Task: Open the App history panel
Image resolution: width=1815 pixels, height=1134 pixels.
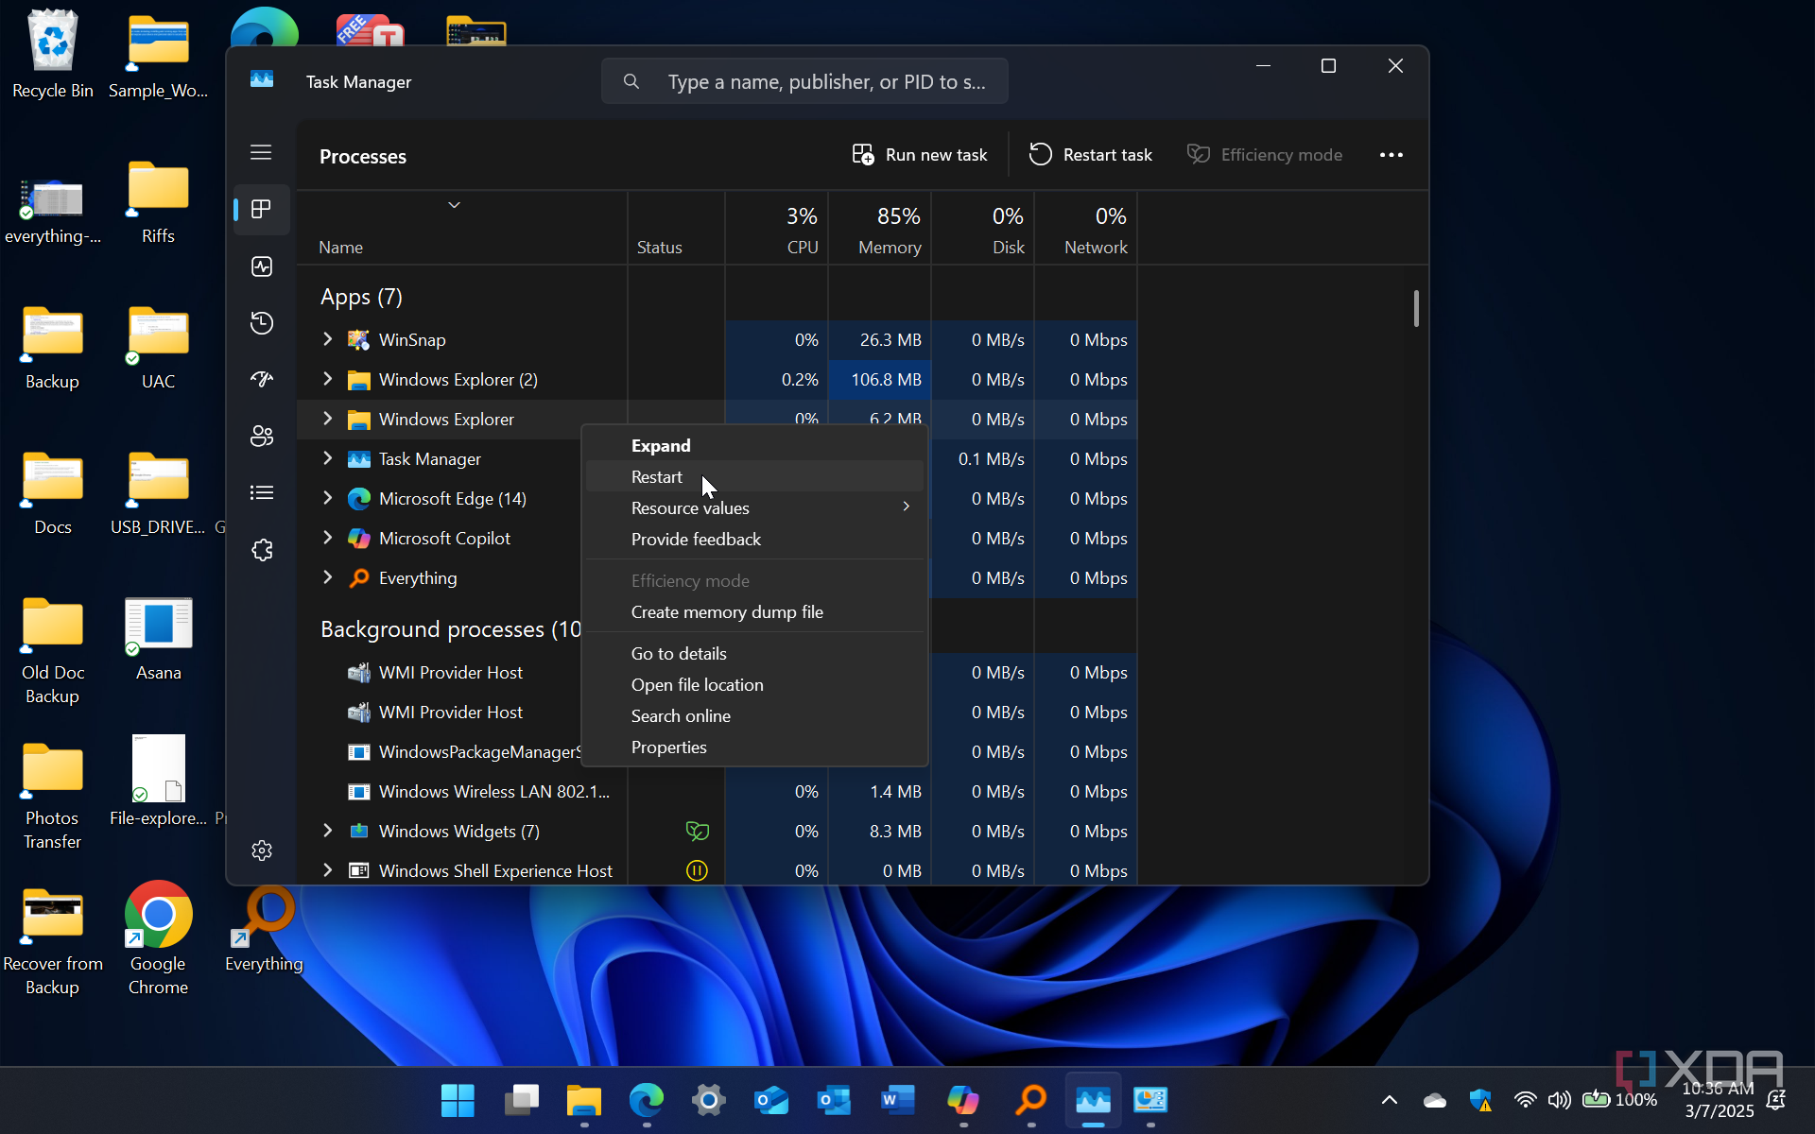Action: click(x=261, y=322)
